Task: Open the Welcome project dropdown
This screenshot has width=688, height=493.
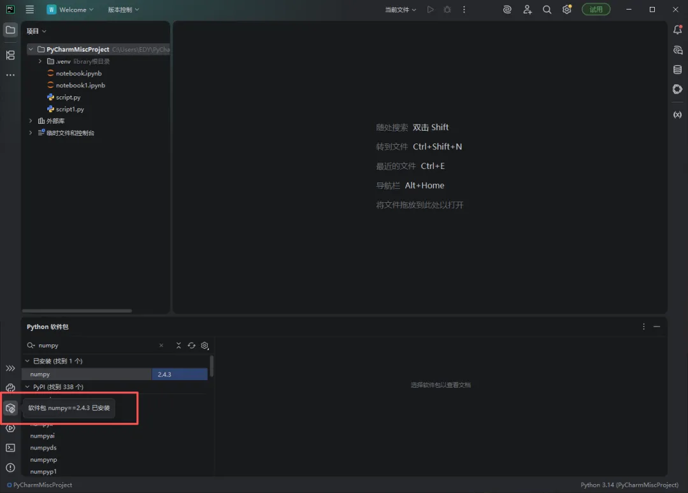Action: (x=70, y=10)
